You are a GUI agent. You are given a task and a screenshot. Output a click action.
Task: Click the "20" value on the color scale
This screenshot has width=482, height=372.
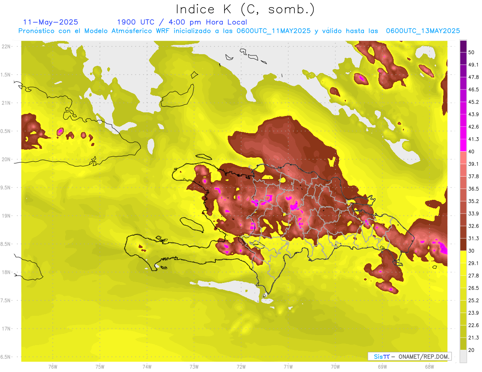point(472,350)
